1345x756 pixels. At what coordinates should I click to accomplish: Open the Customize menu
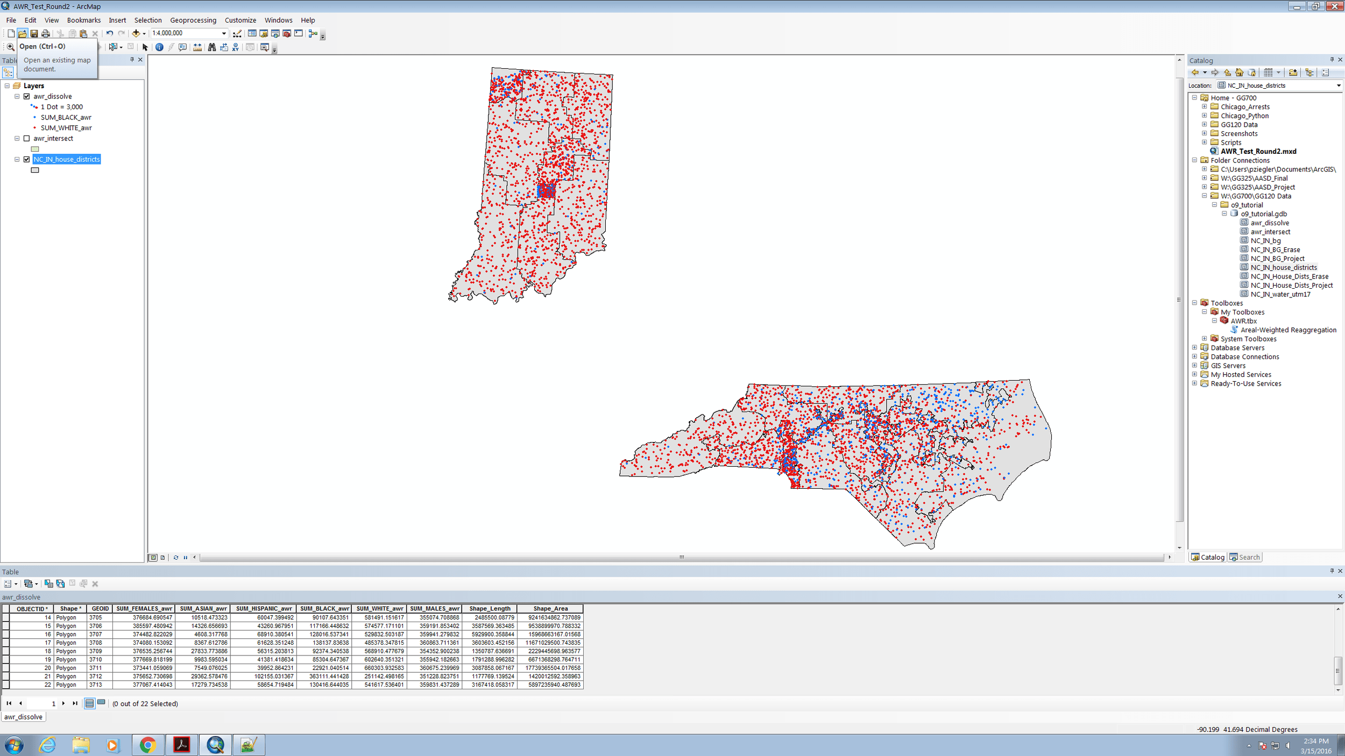[x=240, y=20]
